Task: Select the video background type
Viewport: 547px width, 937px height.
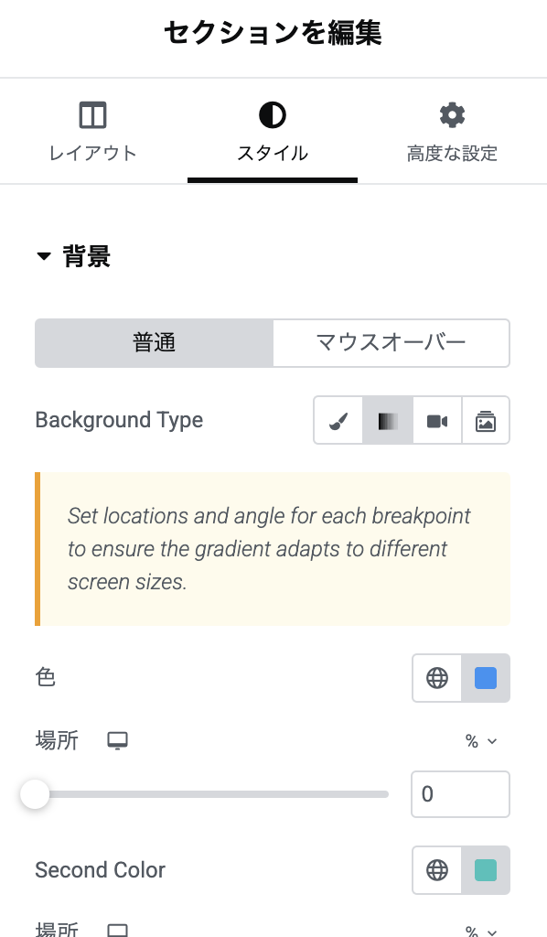Action: tap(437, 420)
